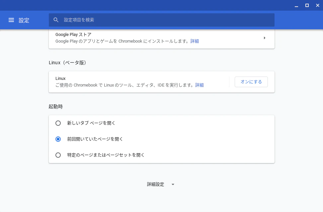
Task: Open 詳細 link for Google Play
Action: [x=195, y=41]
